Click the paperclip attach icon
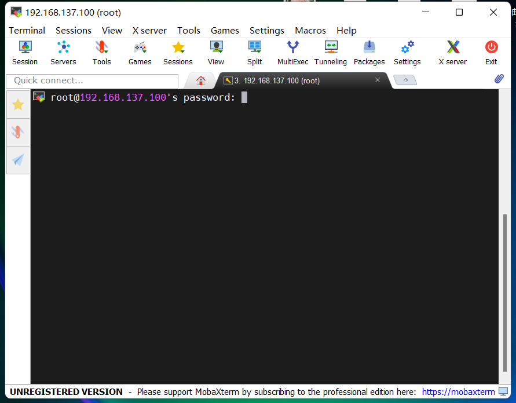 499,79
